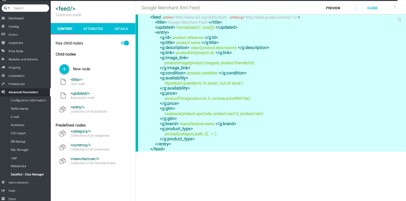This screenshot has height=201, width=406.
Task: Switch to the DETAILS tab
Action: 121,29
